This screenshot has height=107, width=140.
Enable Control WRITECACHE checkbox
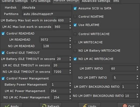(75, 34)
